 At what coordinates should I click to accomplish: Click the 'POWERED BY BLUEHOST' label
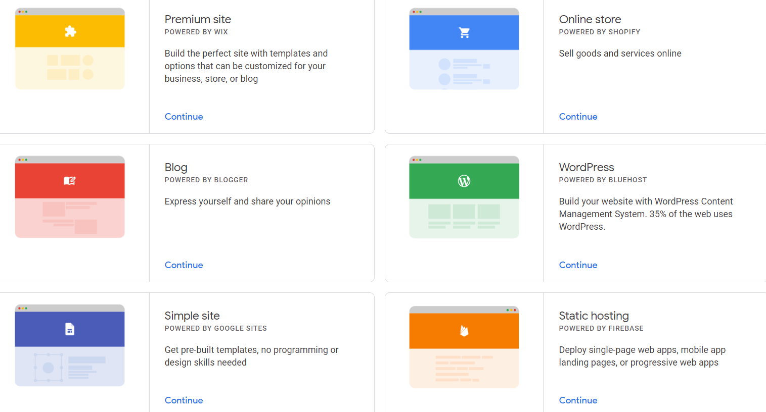[603, 180]
